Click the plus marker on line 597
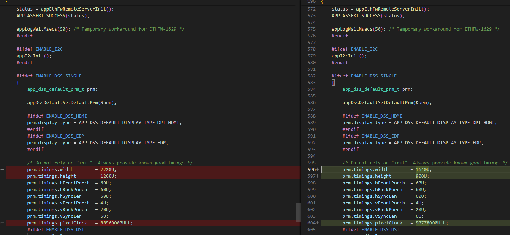 318,176
